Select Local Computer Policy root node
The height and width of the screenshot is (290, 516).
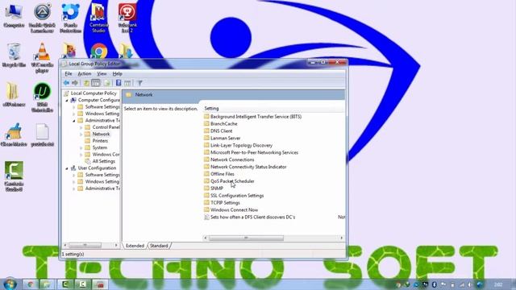click(90, 93)
